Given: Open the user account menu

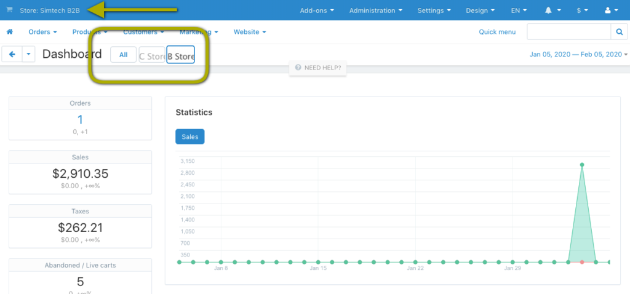Looking at the screenshot, I should 611,10.
